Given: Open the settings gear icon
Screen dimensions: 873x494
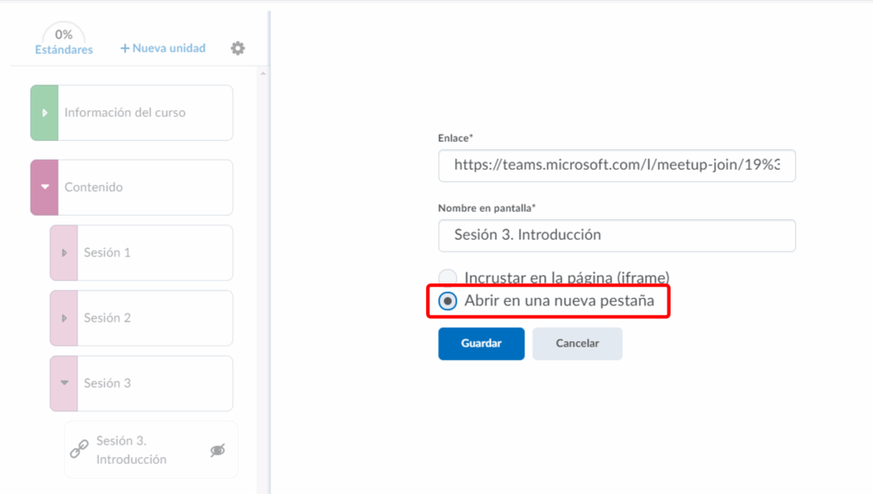Looking at the screenshot, I should pyautogui.click(x=238, y=49).
